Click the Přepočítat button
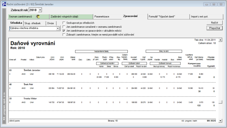 (215, 28)
